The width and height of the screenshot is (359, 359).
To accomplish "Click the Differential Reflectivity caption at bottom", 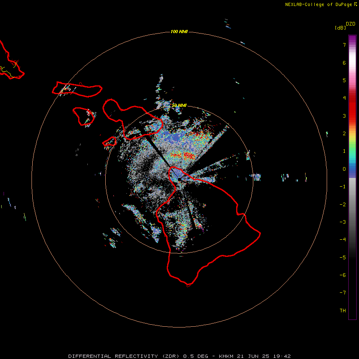I will point(179,356).
